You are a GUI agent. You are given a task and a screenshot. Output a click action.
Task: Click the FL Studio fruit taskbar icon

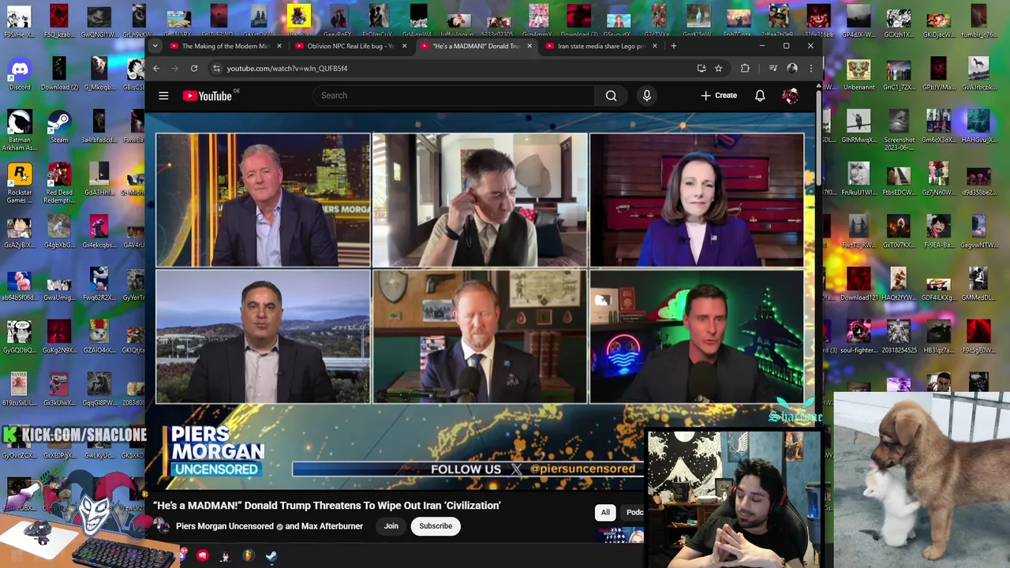pos(248,556)
